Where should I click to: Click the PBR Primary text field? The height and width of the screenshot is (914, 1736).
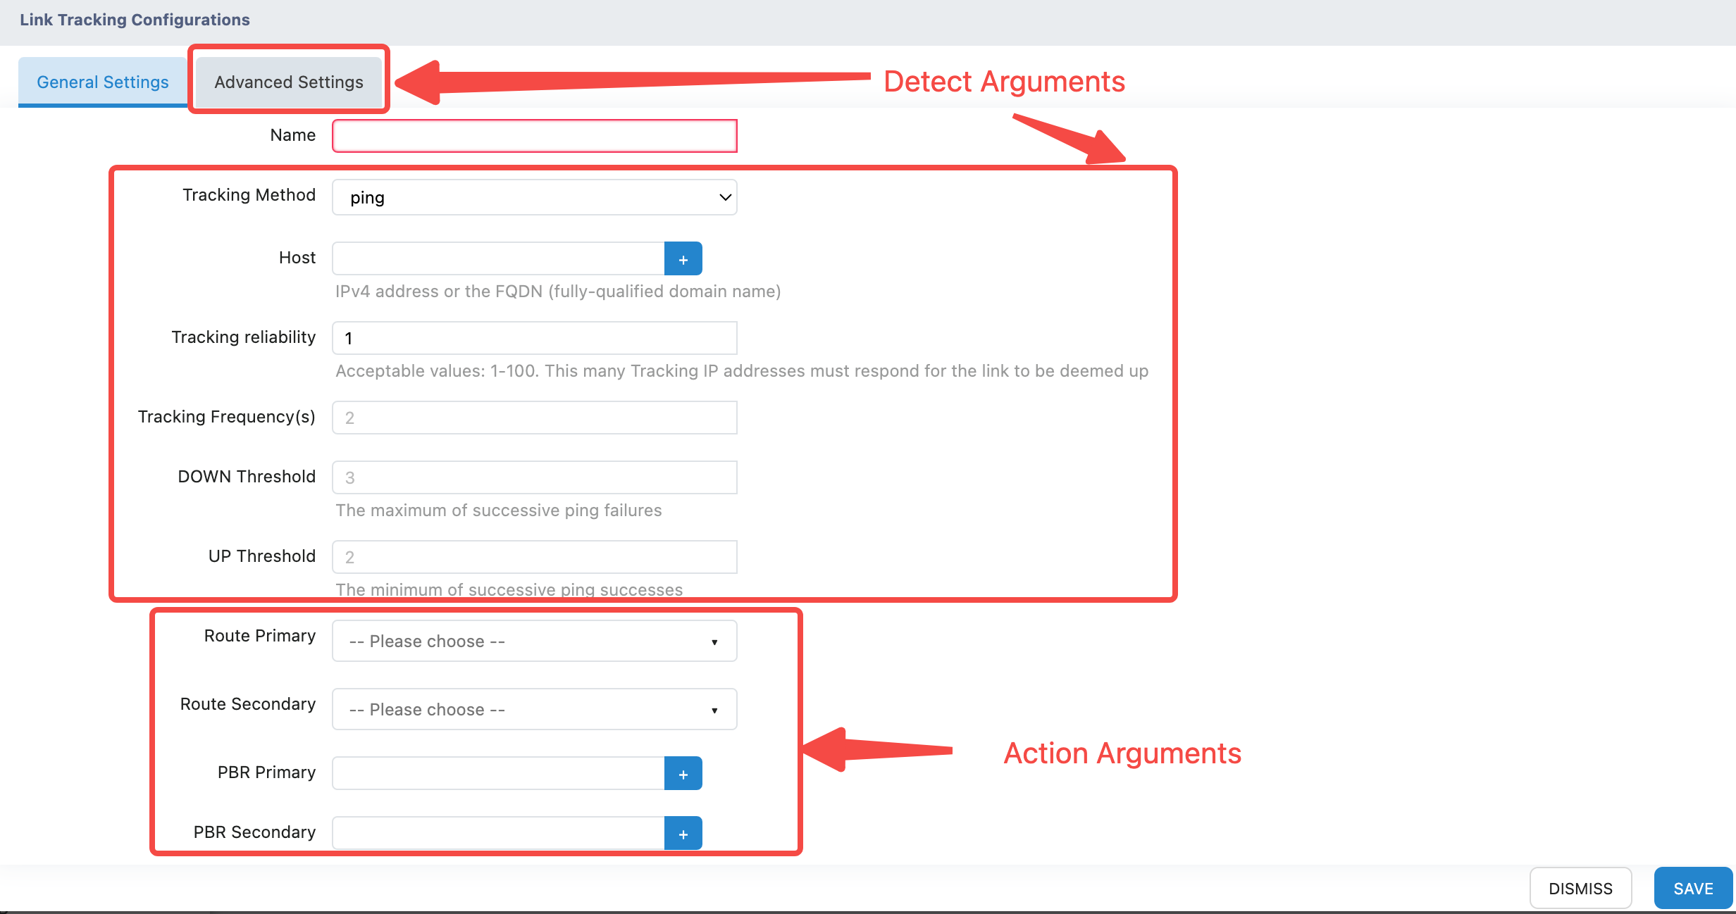coord(497,773)
